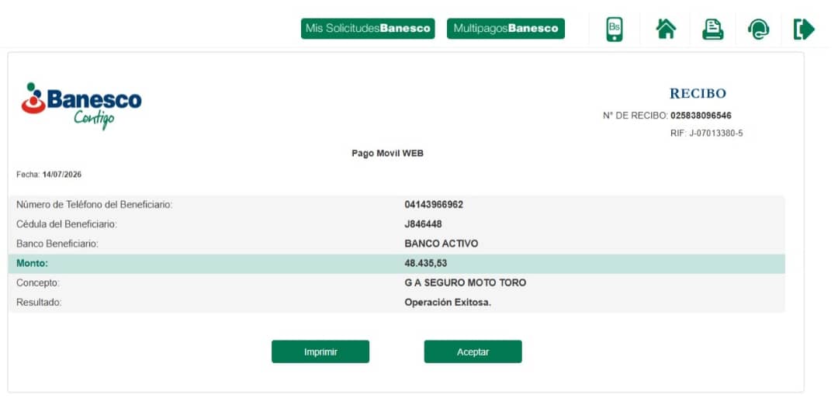Go to the home page icon

[x=666, y=29]
